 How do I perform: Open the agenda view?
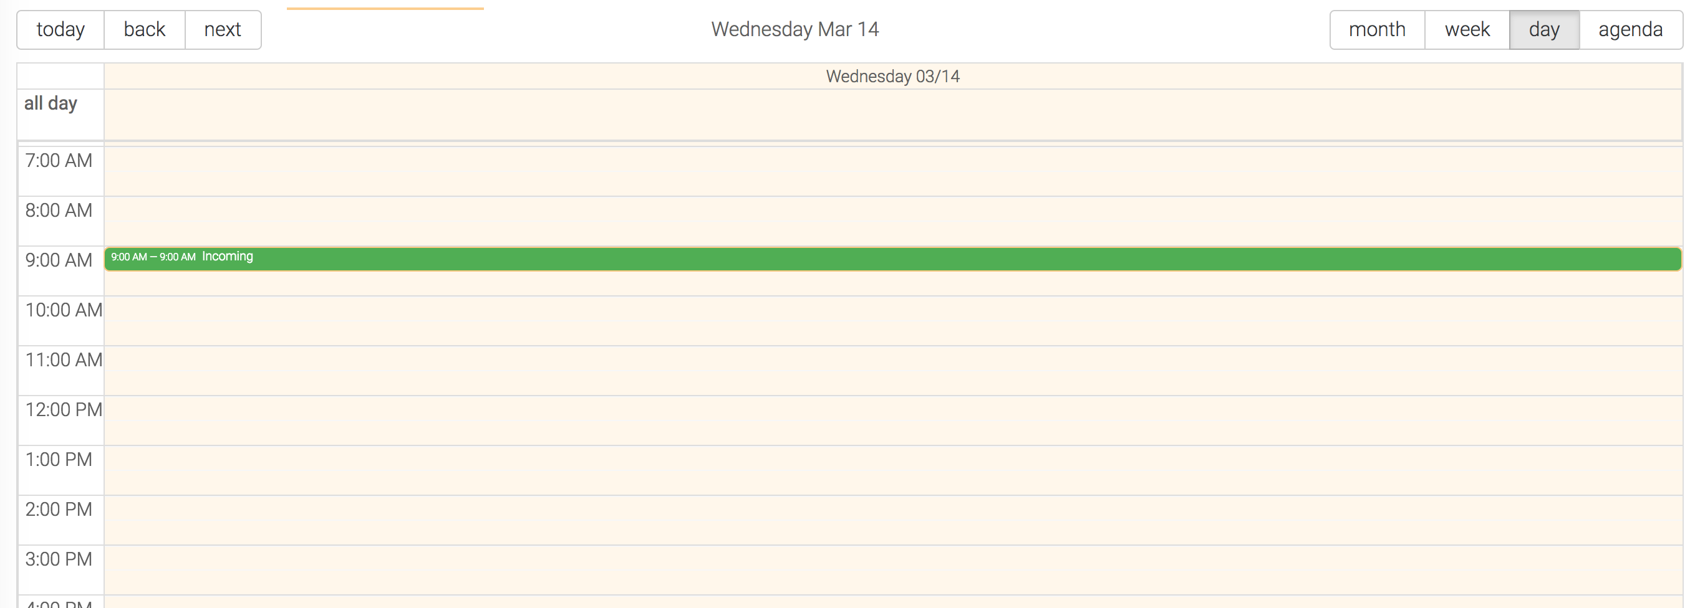1630,29
